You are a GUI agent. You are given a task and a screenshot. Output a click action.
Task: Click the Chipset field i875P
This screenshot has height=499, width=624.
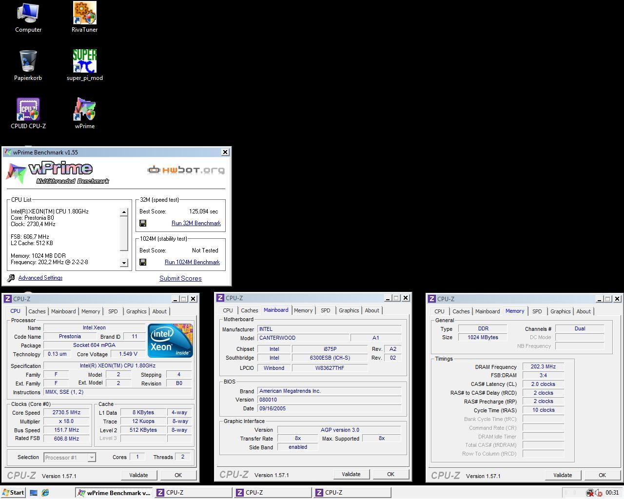(330, 349)
